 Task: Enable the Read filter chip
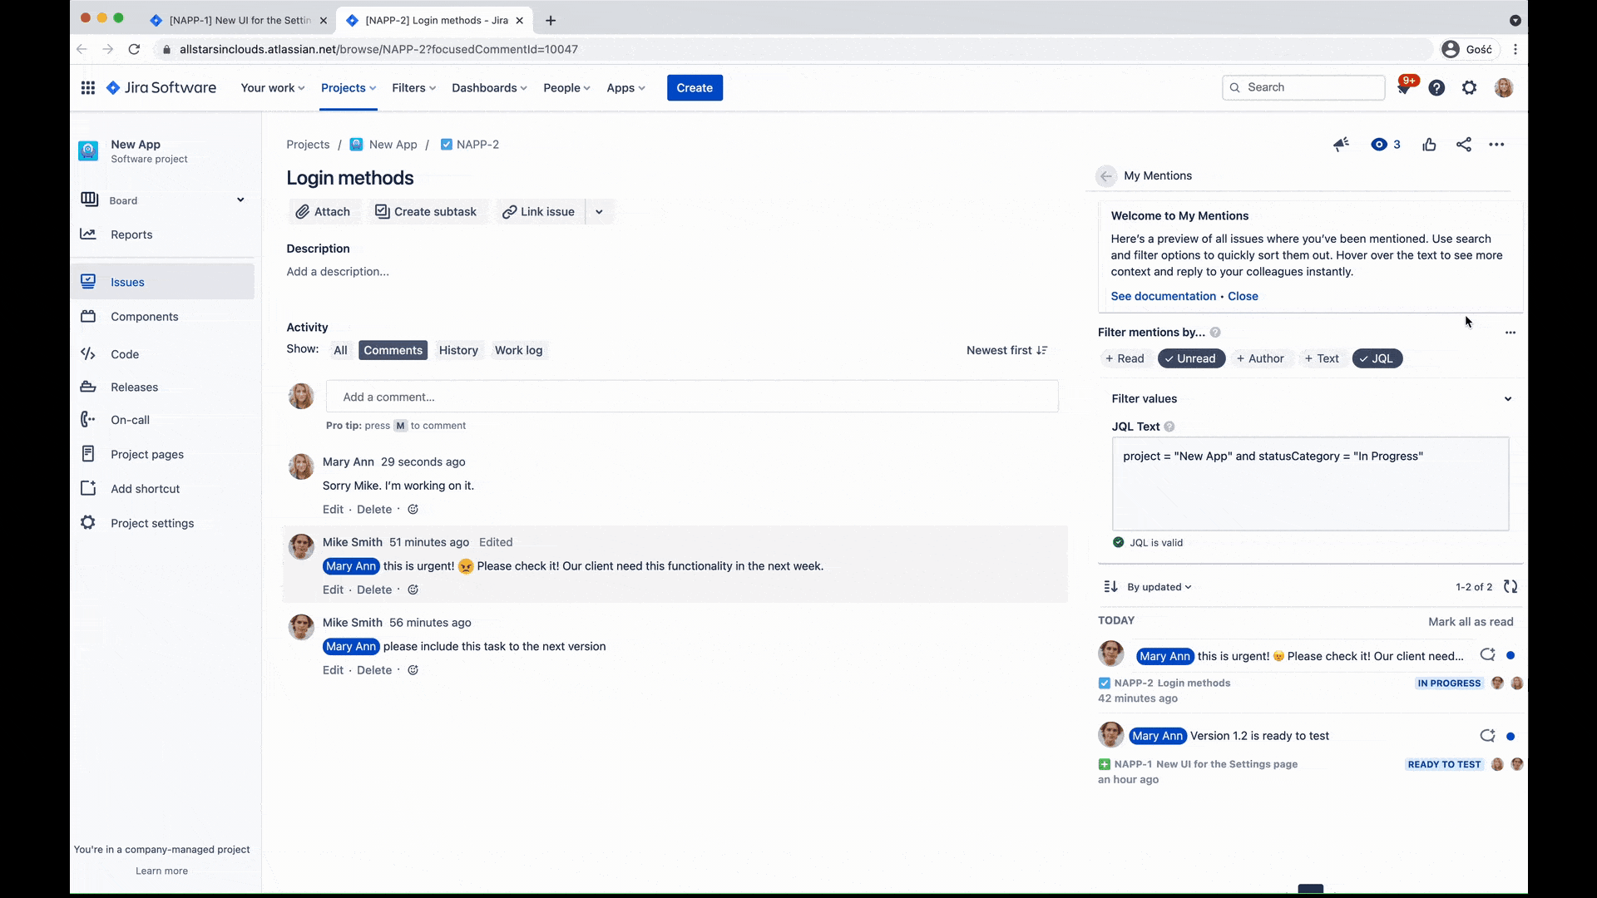(x=1124, y=358)
